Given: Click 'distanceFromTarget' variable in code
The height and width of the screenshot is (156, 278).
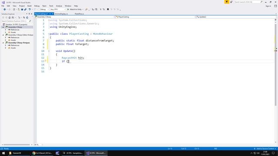Looking at the screenshot, I should coord(99,41).
